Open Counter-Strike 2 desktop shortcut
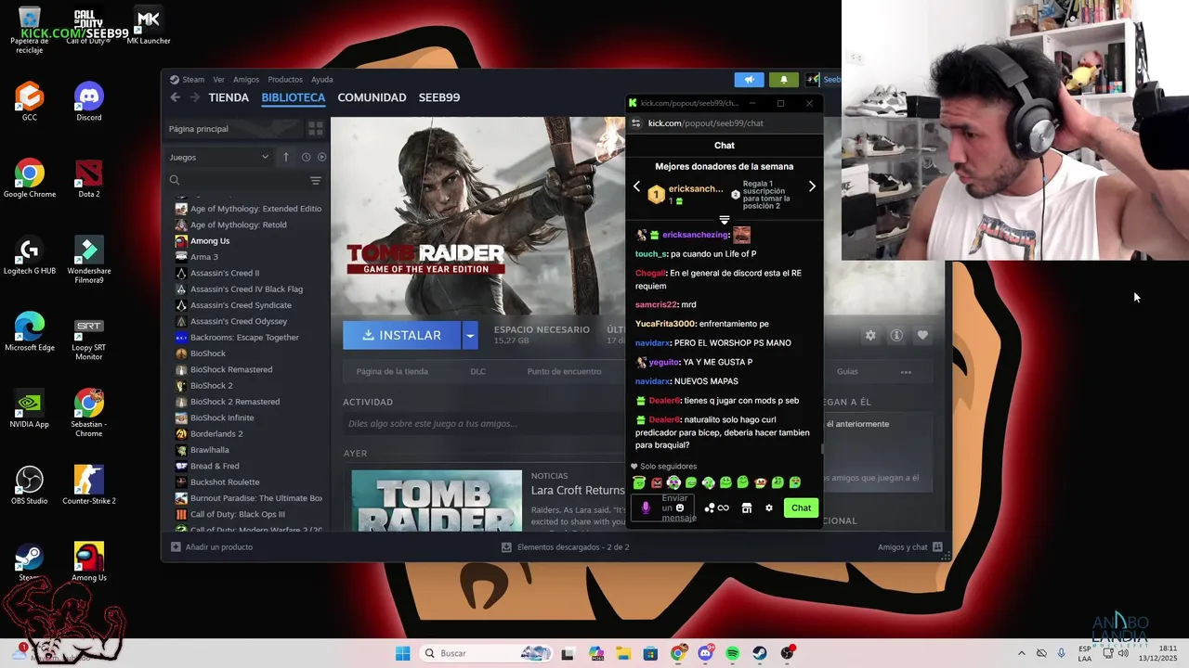 coord(89,485)
